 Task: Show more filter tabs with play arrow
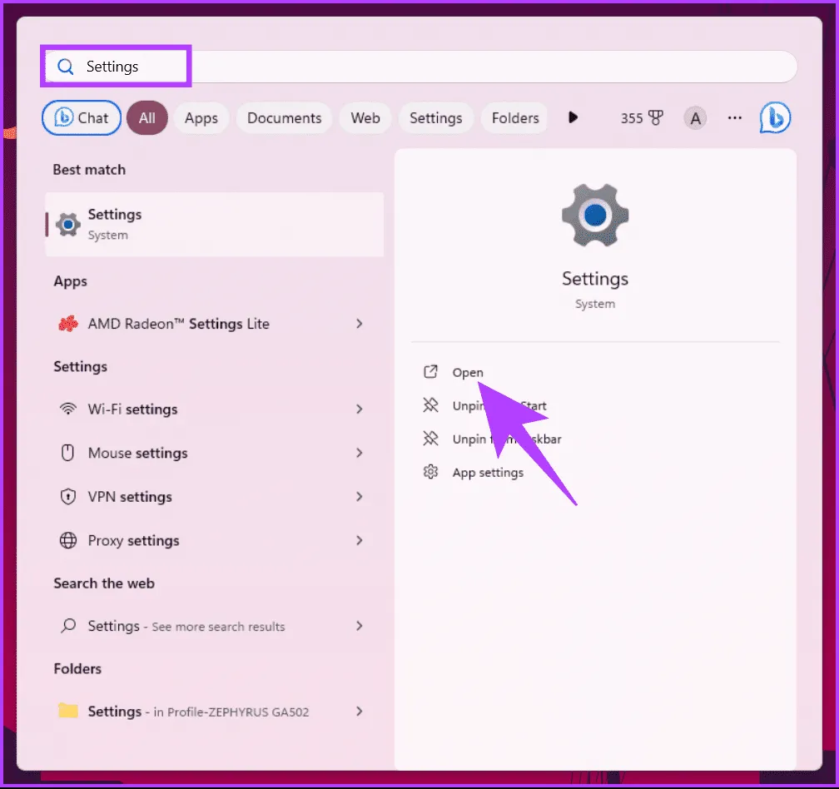pos(573,118)
